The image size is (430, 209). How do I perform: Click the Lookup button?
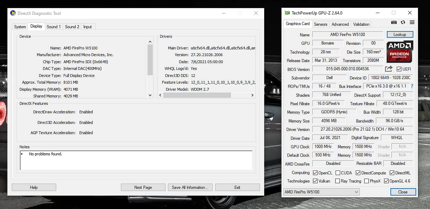[400, 35]
